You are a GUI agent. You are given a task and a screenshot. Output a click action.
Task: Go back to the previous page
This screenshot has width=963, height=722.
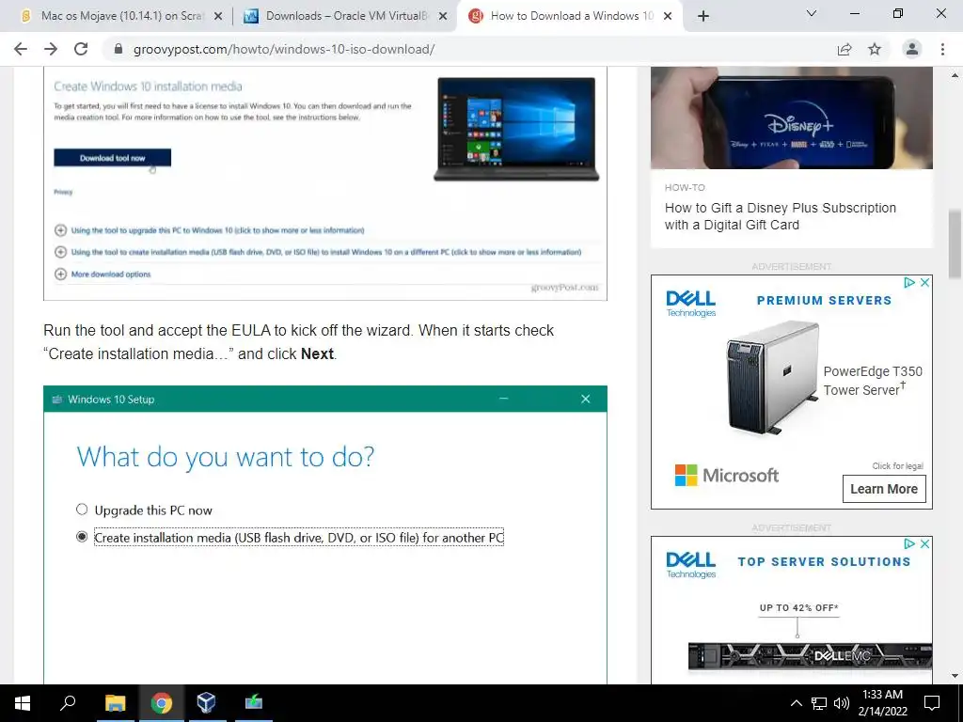click(21, 49)
